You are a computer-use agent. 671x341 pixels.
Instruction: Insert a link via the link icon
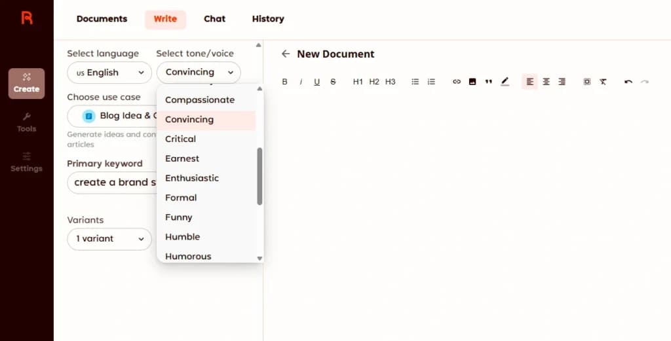(x=457, y=82)
